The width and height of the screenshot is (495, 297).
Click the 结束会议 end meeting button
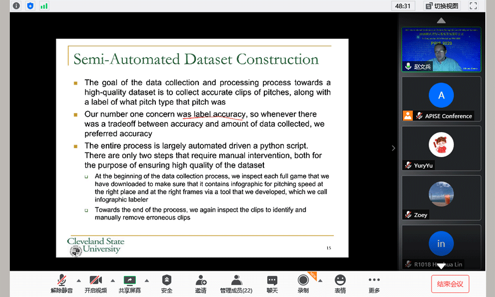point(450,284)
